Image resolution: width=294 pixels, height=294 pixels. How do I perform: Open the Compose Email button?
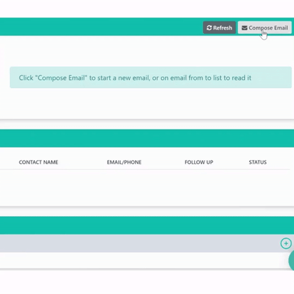(265, 28)
